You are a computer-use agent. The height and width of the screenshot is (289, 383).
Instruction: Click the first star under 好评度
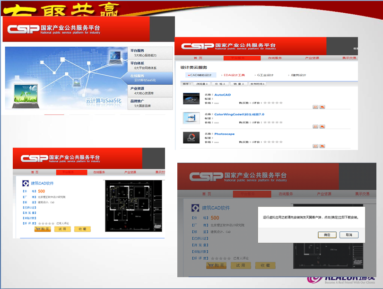tap(39, 223)
